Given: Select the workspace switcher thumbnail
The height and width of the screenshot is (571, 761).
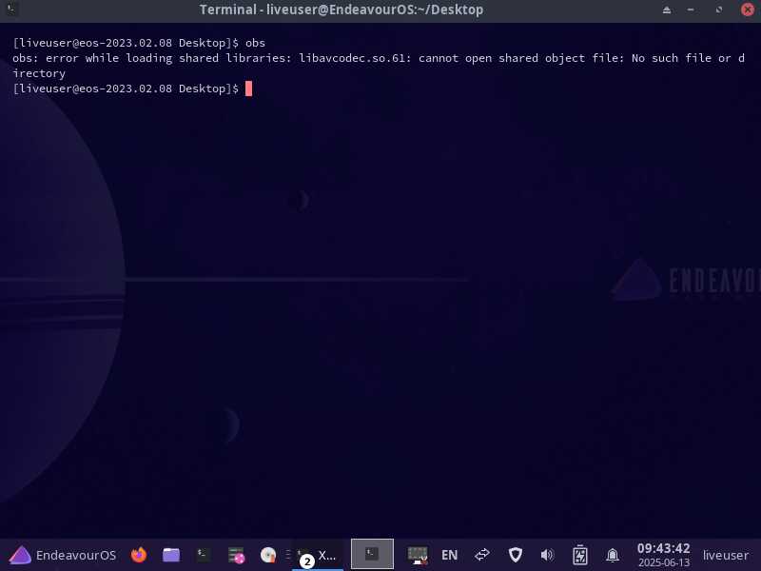Looking at the screenshot, I should click(372, 554).
